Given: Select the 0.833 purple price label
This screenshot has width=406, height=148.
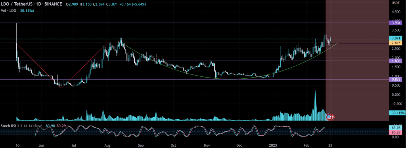Looking at the screenshot, I should tap(396, 80).
